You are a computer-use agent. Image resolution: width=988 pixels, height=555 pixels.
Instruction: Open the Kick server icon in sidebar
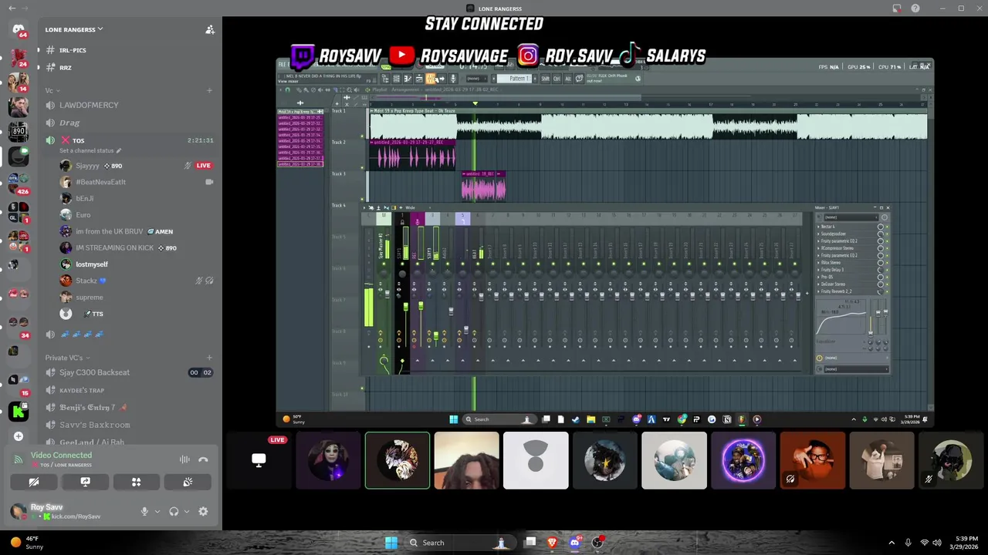pos(19,411)
